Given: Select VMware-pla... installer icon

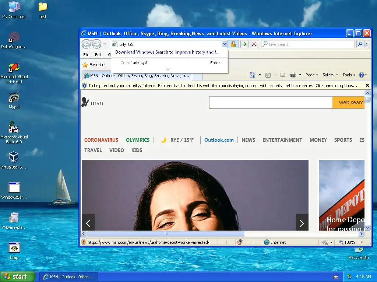Looking at the screenshot, I should [14, 221].
